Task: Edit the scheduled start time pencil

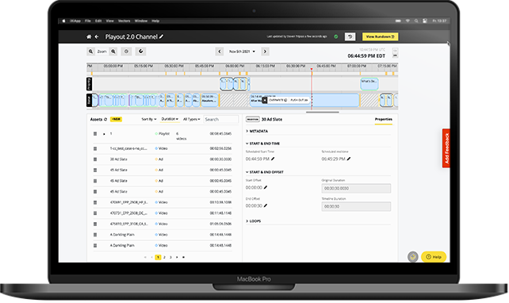Action: pos(273,159)
